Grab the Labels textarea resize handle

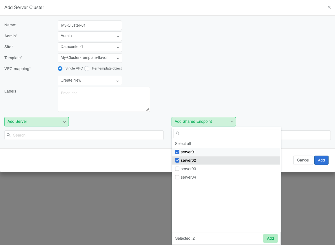(147, 109)
